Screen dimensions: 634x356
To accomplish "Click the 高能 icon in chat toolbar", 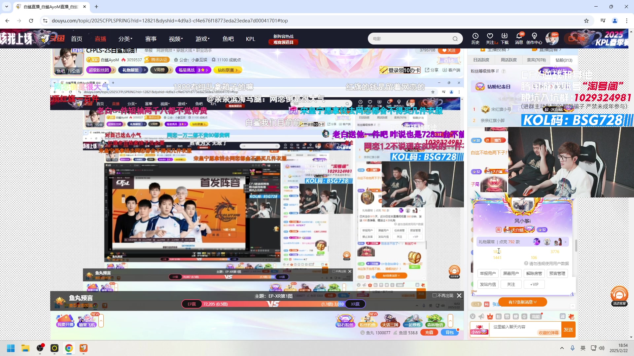I will point(536,316).
